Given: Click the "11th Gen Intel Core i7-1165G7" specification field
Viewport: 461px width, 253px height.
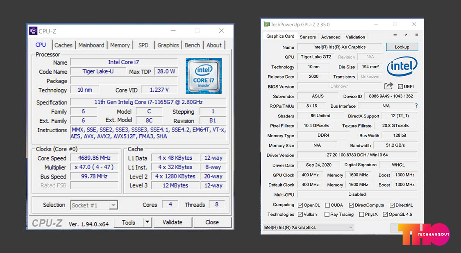Looking at the screenshot, I should (x=148, y=102).
